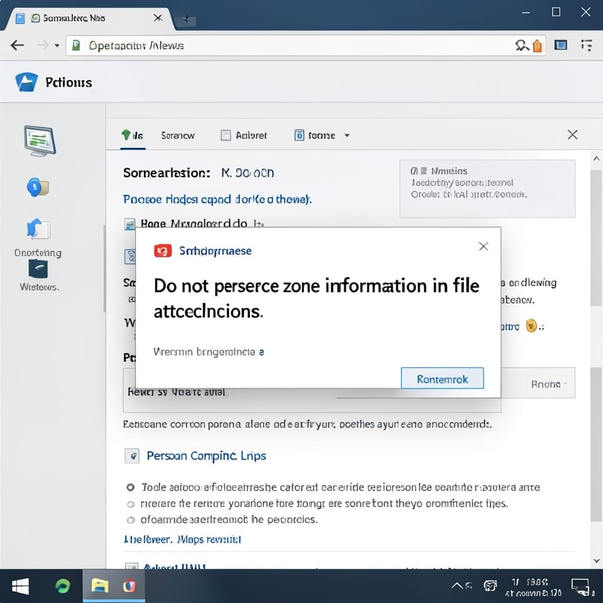Image resolution: width=603 pixels, height=603 pixels.
Task: Open a new tab with plus button
Action: point(186,18)
